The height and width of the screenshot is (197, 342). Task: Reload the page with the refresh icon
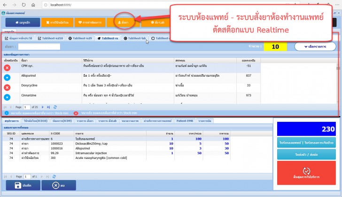[23, 5]
